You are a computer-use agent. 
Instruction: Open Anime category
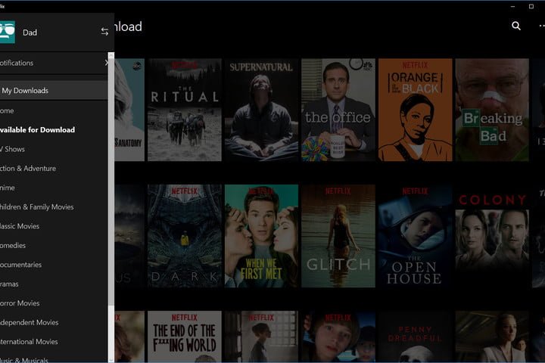54,188
